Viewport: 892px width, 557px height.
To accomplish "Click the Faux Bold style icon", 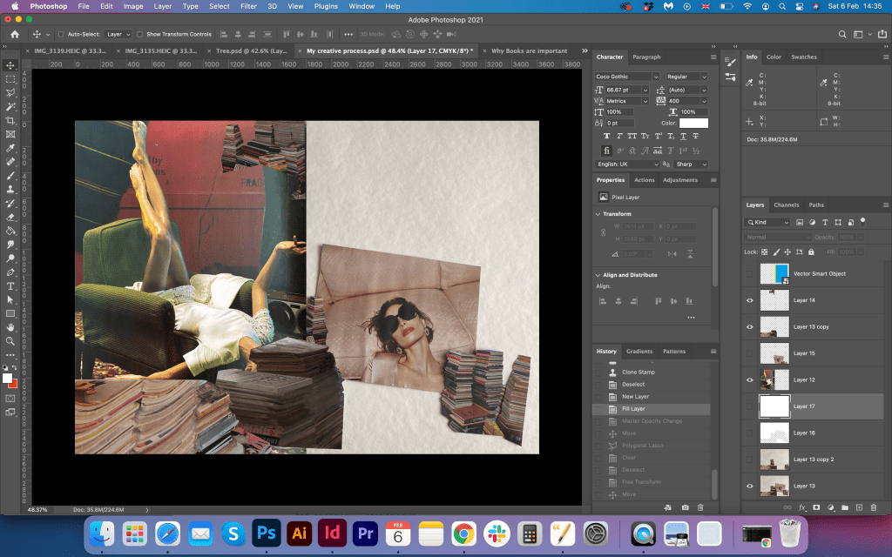I will pos(607,137).
